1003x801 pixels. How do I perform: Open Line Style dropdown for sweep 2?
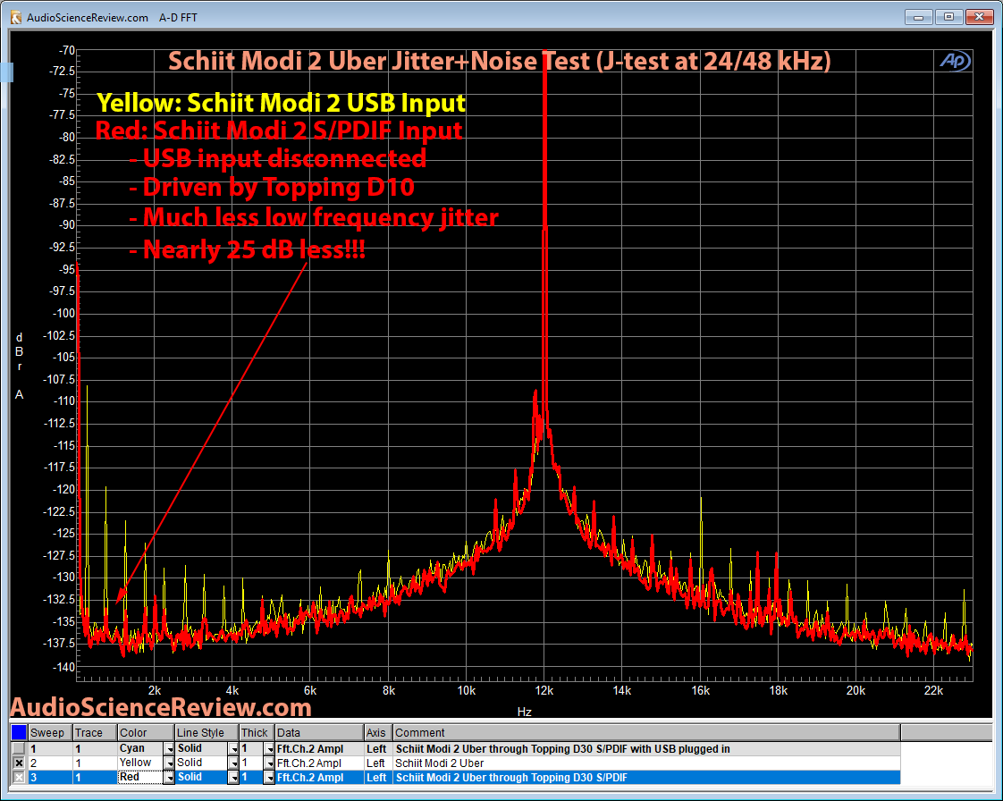coord(233,763)
